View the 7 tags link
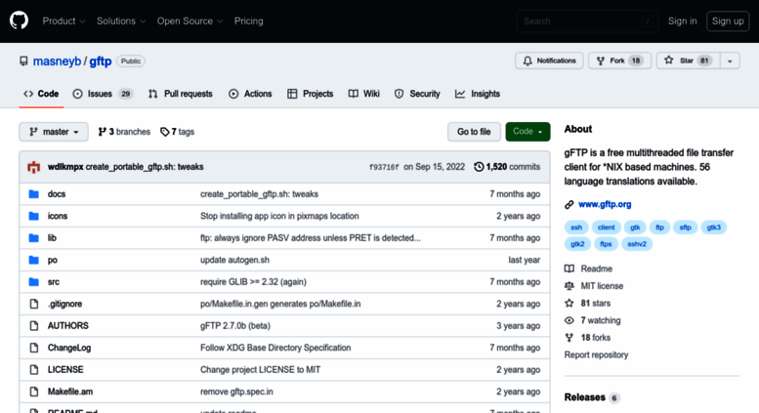 coord(177,132)
